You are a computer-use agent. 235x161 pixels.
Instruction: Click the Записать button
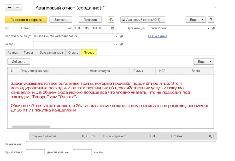click(61, 20)
